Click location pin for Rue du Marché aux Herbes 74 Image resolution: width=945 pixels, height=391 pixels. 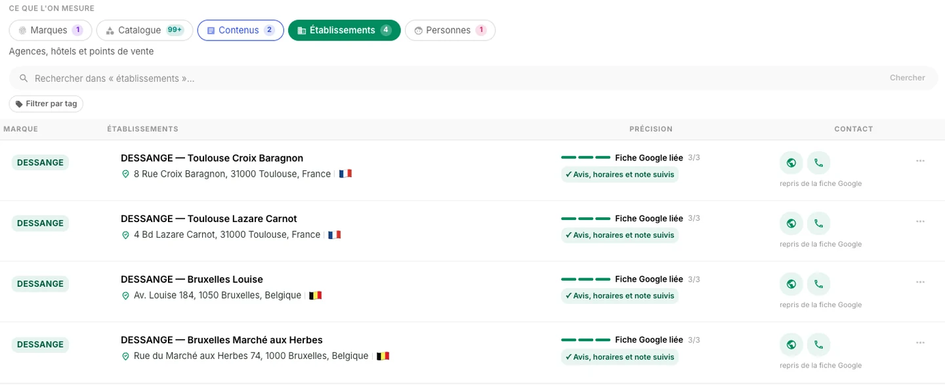tap(125, 356)
